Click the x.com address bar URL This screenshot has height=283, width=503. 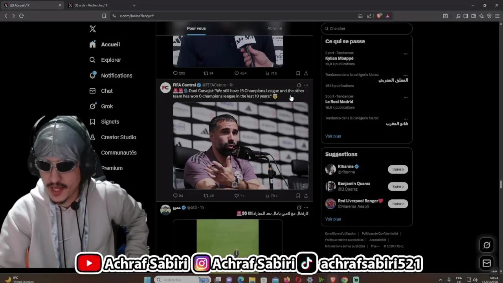pos(137,16)
